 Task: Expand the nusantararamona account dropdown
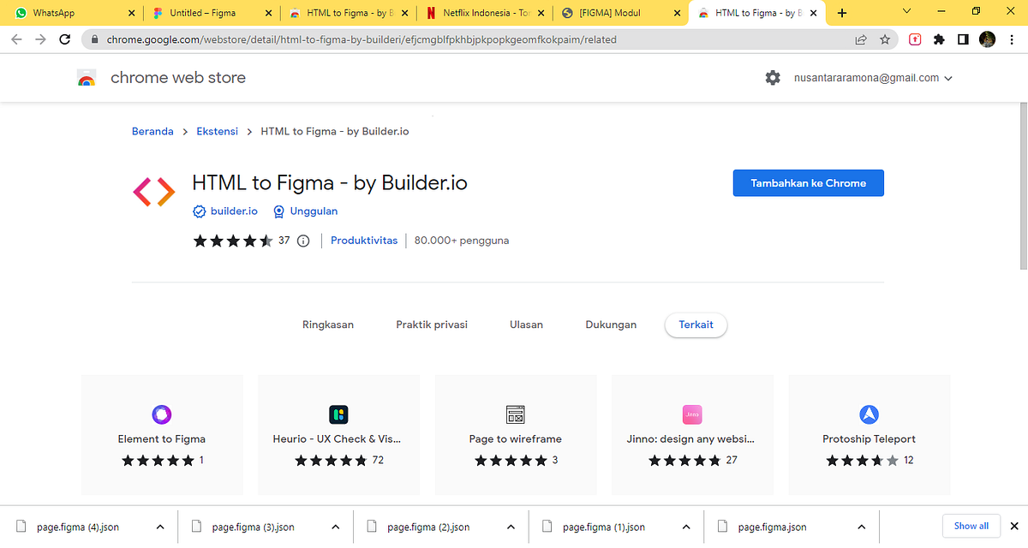click(947, 78)
